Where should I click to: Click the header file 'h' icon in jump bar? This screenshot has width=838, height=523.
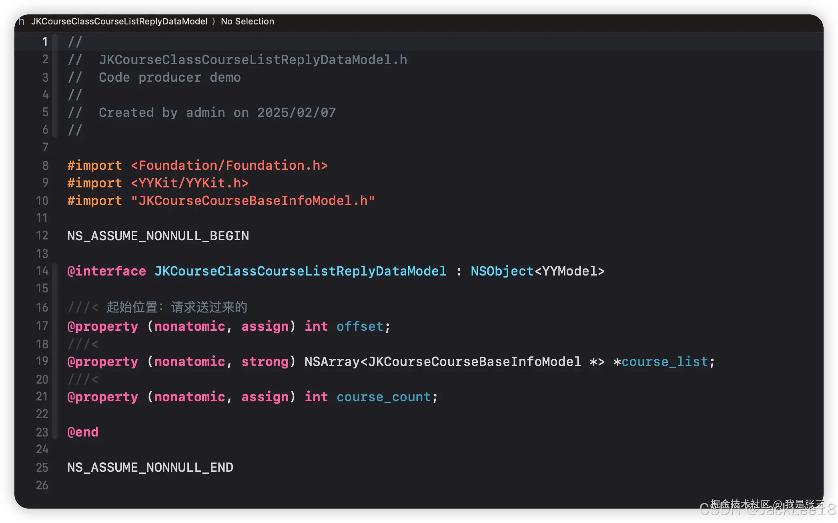click(x=22, y=22)
